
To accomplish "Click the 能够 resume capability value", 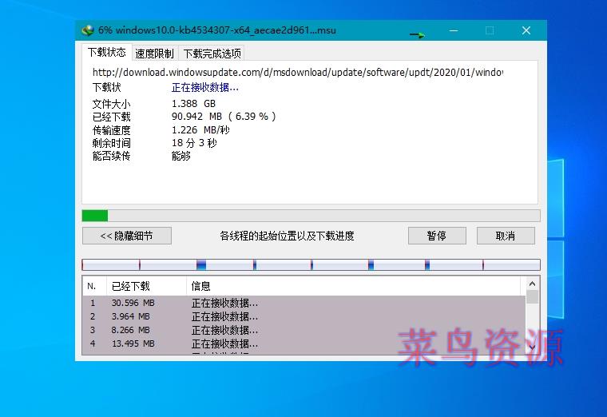I will coord(181,156).
